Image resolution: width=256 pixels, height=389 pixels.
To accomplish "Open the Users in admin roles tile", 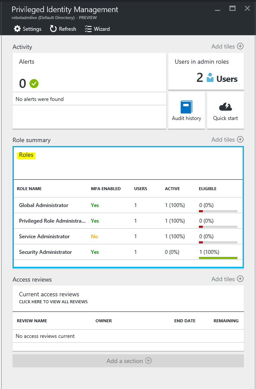I will (206, 71).
